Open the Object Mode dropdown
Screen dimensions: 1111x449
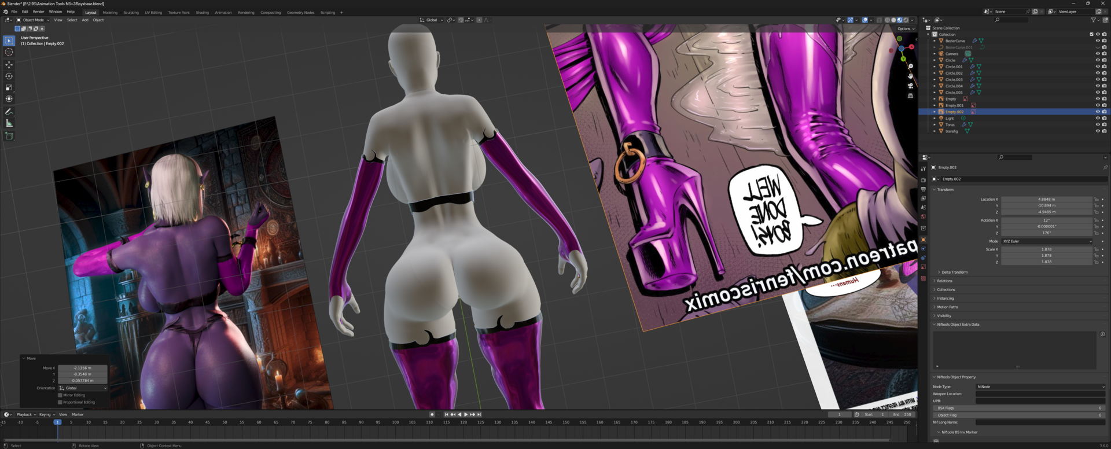pos(33,20)
